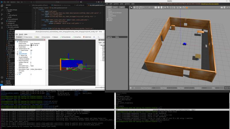230x129 pixels.
Task: Click RViz minus remove-tool icon
Action: click(x=98, y=37)
